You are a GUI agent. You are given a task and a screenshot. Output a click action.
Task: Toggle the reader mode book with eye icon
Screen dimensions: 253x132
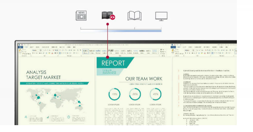pyautogui.click(x=108, y=16)
